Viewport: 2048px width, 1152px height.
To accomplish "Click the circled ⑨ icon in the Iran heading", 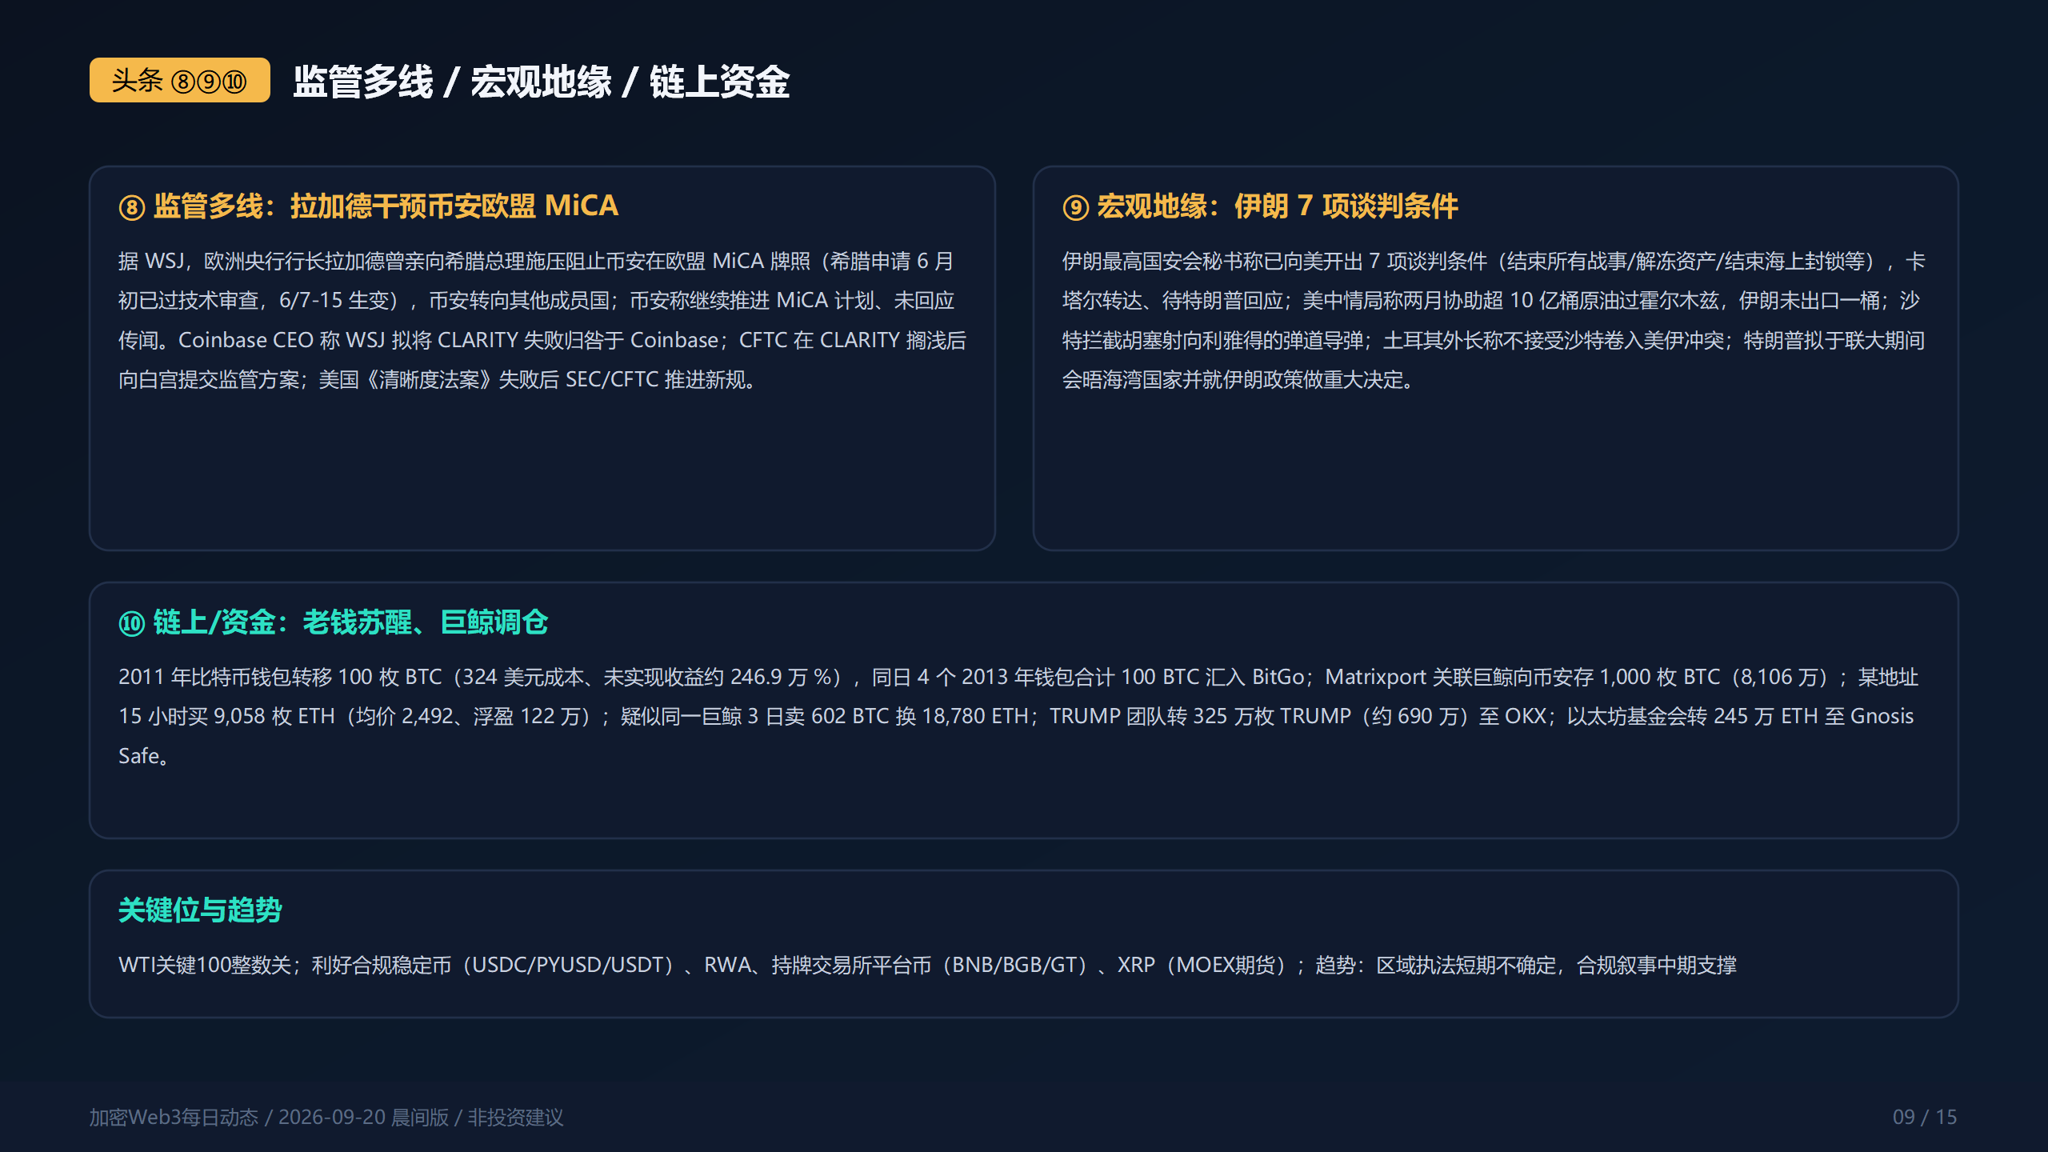I will (1075, 207).
